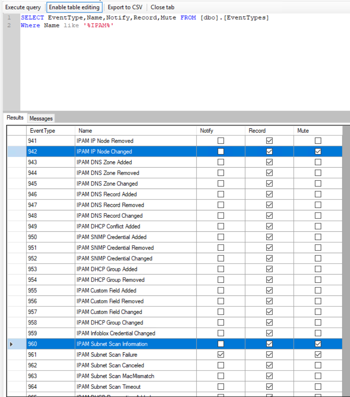The height and width of the screenshot is (397, 350).
Task: Click the Mute column header
Action: (318, 131)
